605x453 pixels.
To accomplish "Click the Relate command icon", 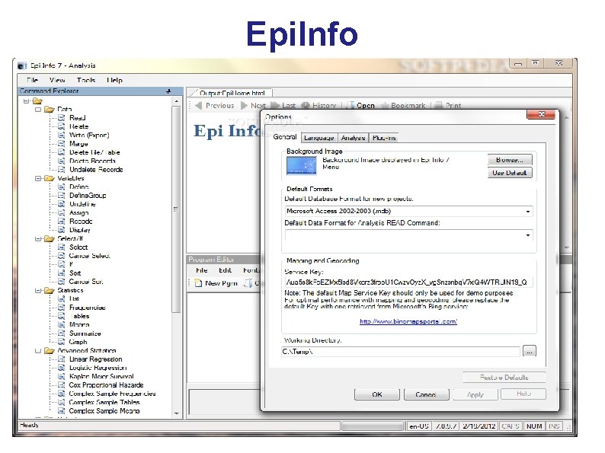I will [61, 126].
